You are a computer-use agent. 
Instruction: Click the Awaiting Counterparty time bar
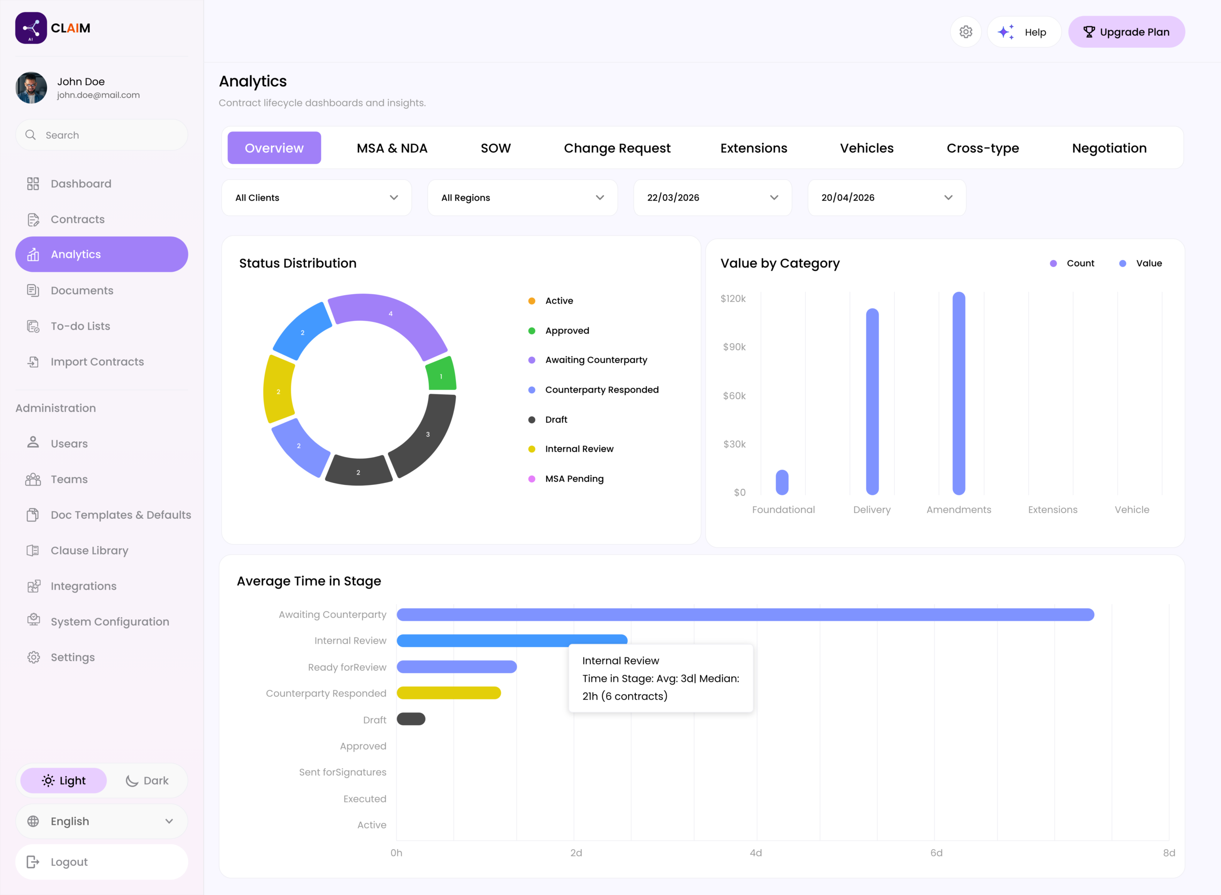[745, 614]
